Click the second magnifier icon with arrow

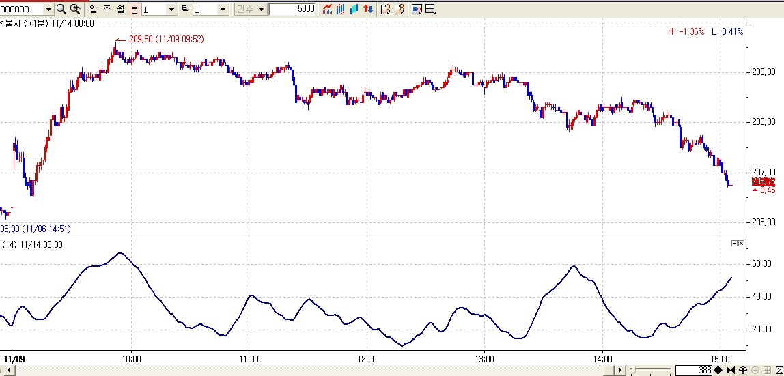click(x=76, y=9)
